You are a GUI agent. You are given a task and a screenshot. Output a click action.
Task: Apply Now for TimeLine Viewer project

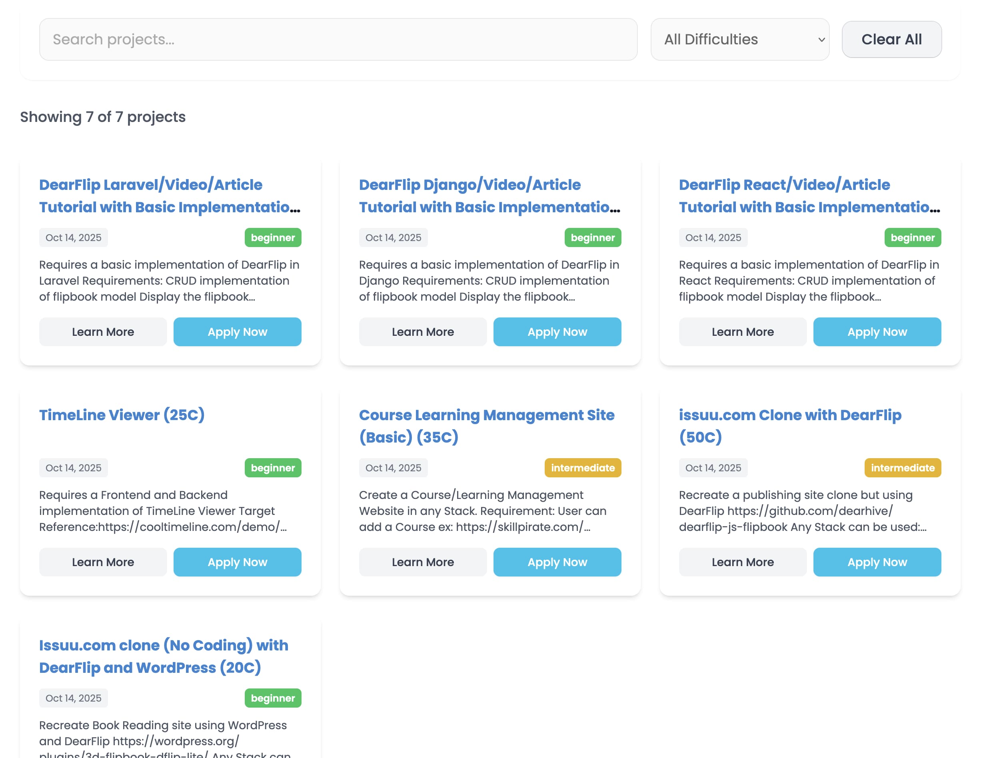click(x=238, y=562)
